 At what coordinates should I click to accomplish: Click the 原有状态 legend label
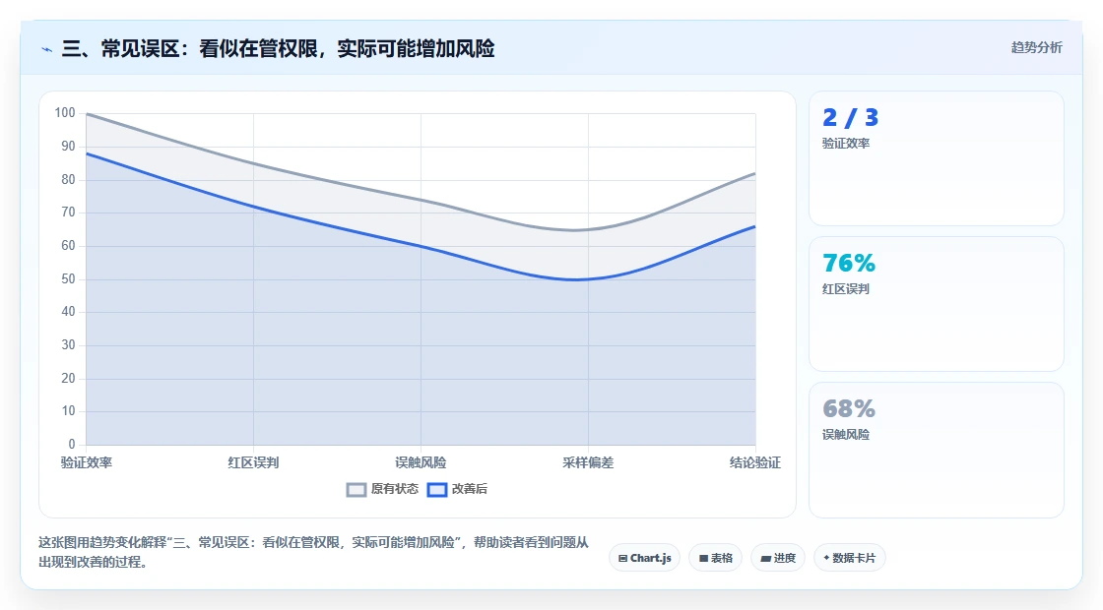[395, 489]
